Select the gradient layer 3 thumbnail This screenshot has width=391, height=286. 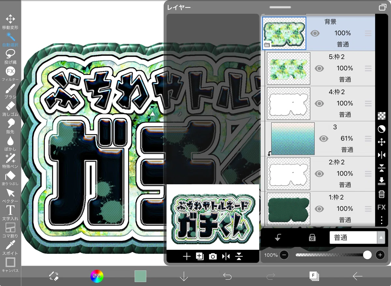(293, 139)
